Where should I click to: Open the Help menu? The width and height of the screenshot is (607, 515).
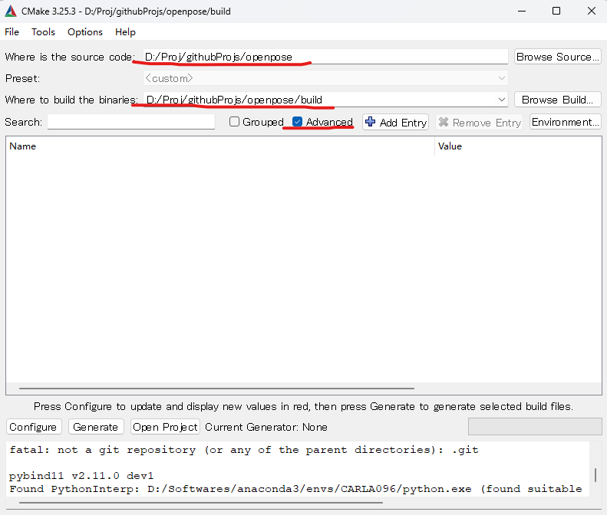pyautogui.click(x=125, y=32)
